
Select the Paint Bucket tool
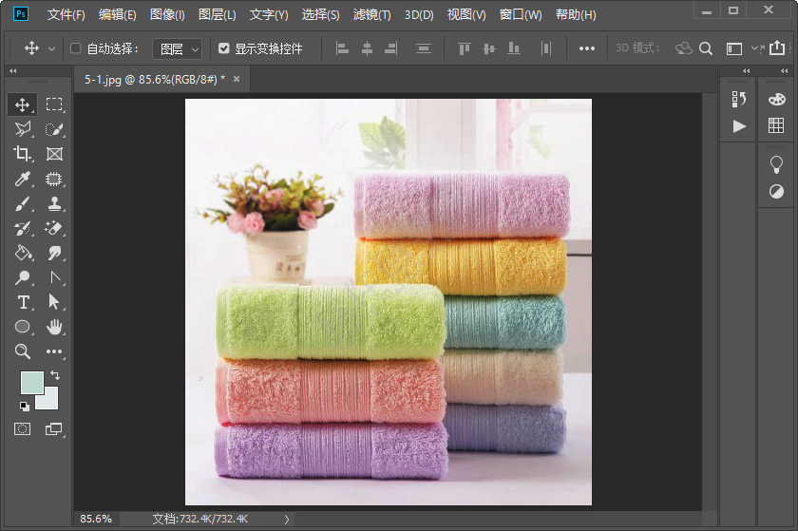click(23, 253)
